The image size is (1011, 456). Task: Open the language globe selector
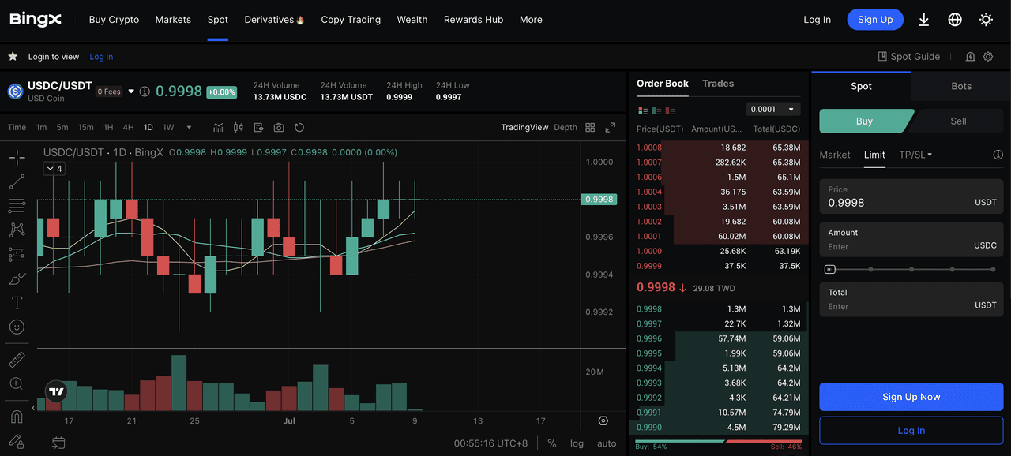(x=955, y=20)
